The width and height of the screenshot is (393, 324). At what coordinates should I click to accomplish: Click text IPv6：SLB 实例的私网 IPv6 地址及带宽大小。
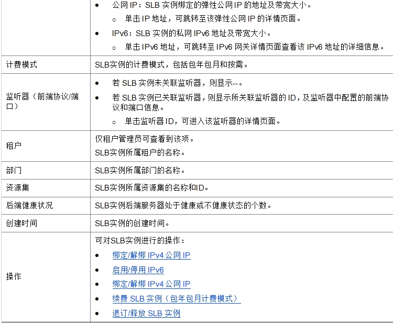(x=191, y=33)
